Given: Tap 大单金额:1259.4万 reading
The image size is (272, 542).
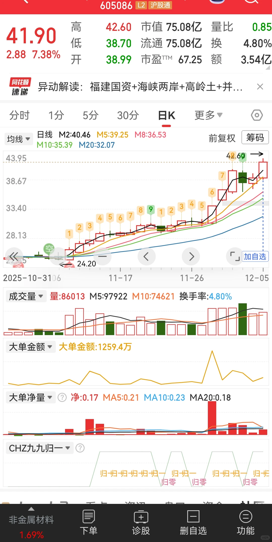Looking at the screenshot, I should (95, 347).
